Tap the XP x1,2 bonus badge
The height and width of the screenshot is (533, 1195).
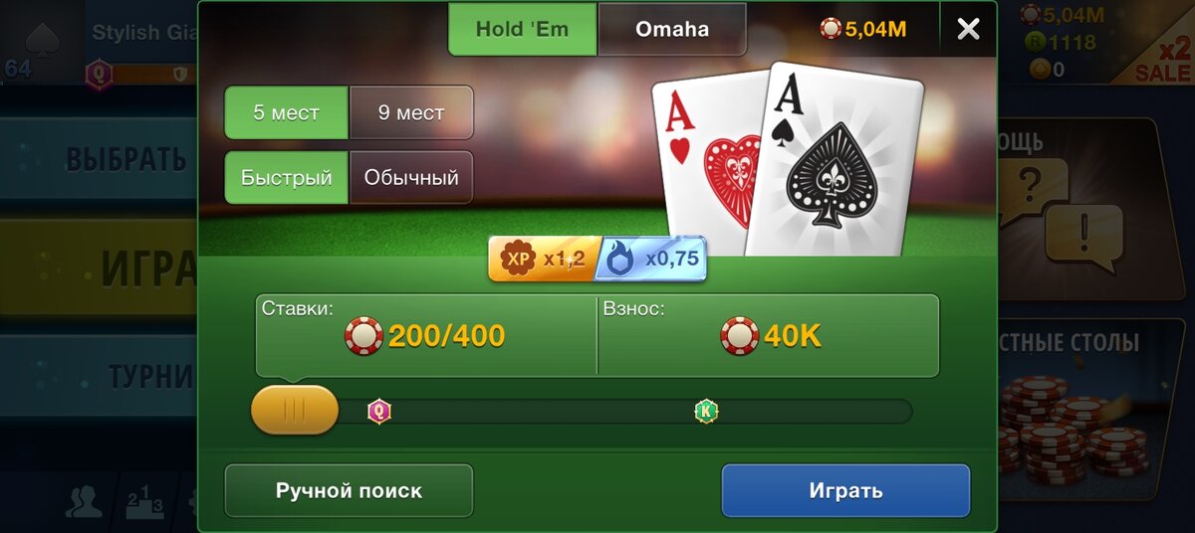[544, 259]
